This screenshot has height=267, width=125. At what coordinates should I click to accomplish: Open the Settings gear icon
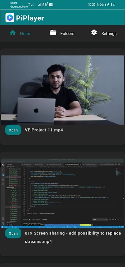(x=94, y=32)
